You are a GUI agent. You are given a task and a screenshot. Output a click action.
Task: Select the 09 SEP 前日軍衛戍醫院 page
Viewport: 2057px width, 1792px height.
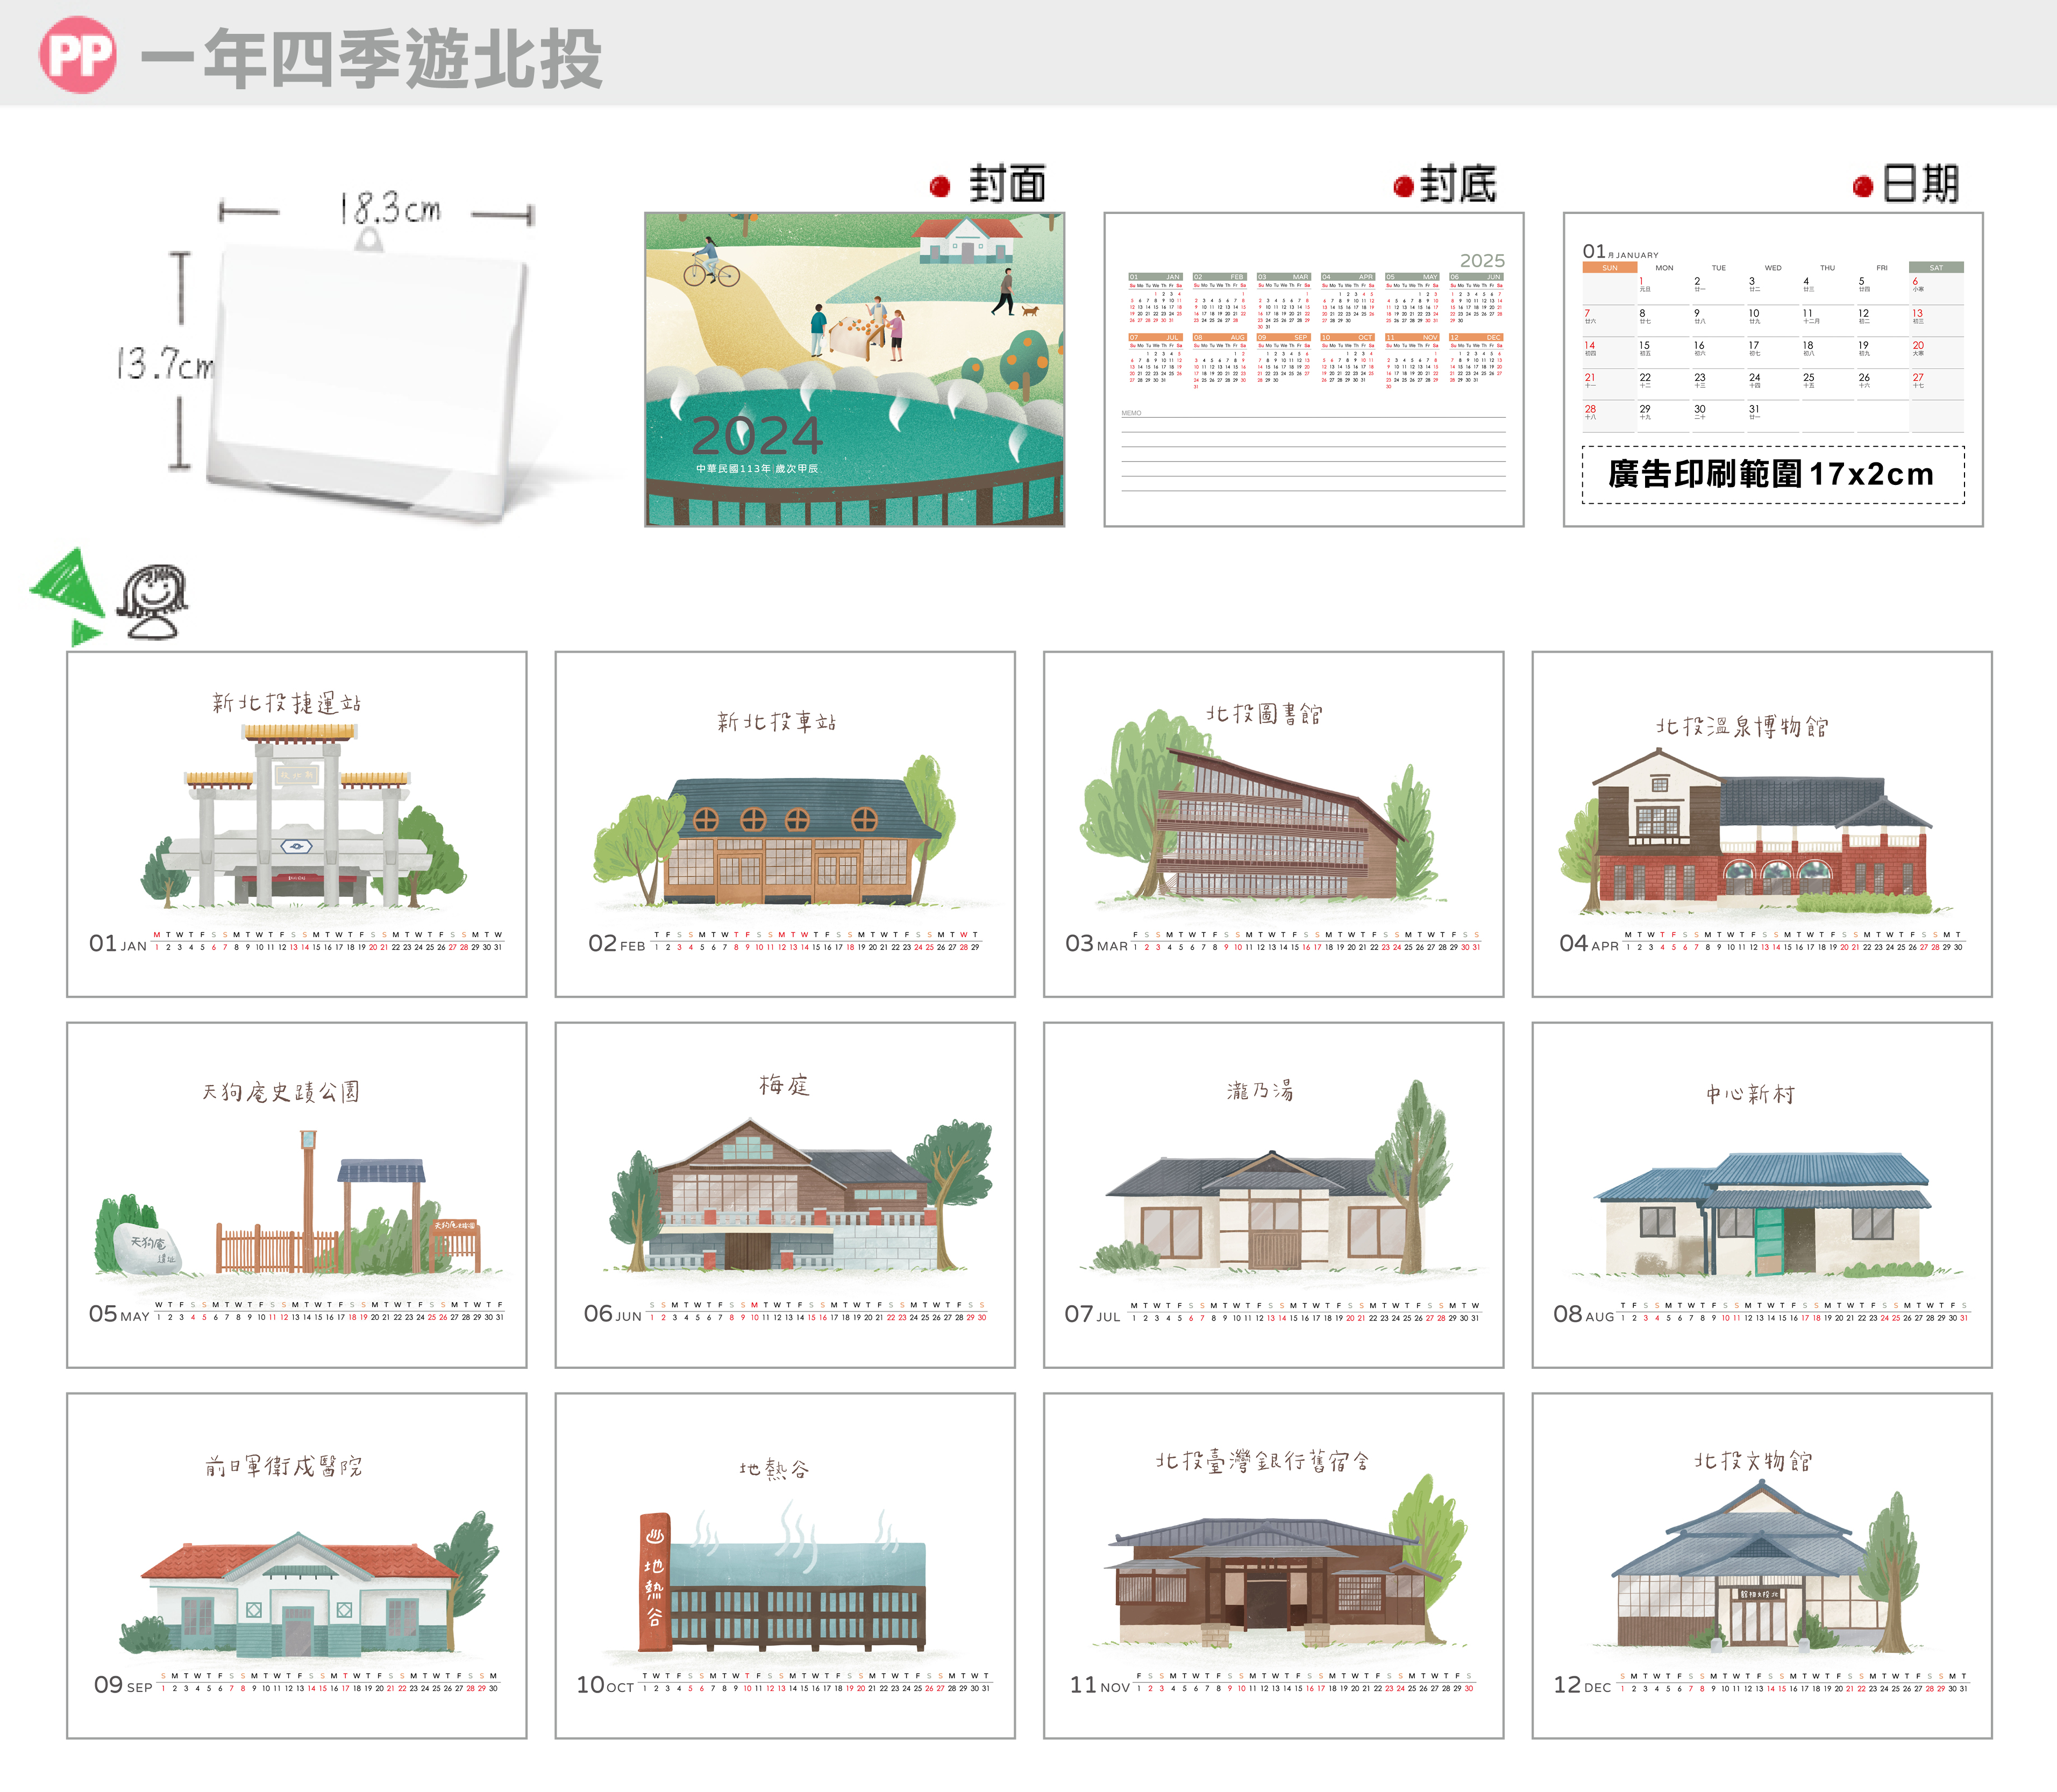pos(296,1565)
